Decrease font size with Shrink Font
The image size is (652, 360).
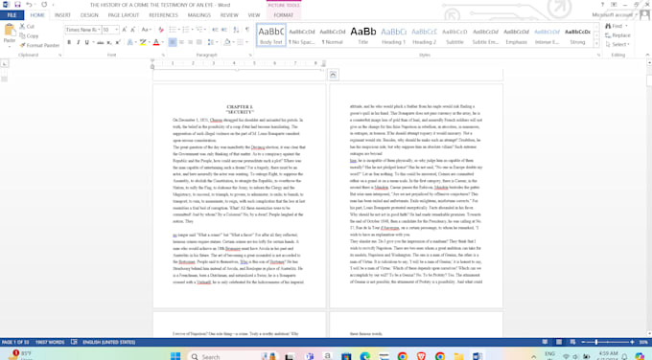point(132,30)
